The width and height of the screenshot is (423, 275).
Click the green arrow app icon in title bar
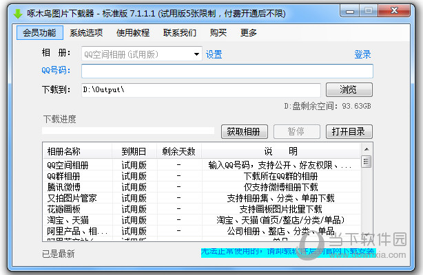[18, 14]
